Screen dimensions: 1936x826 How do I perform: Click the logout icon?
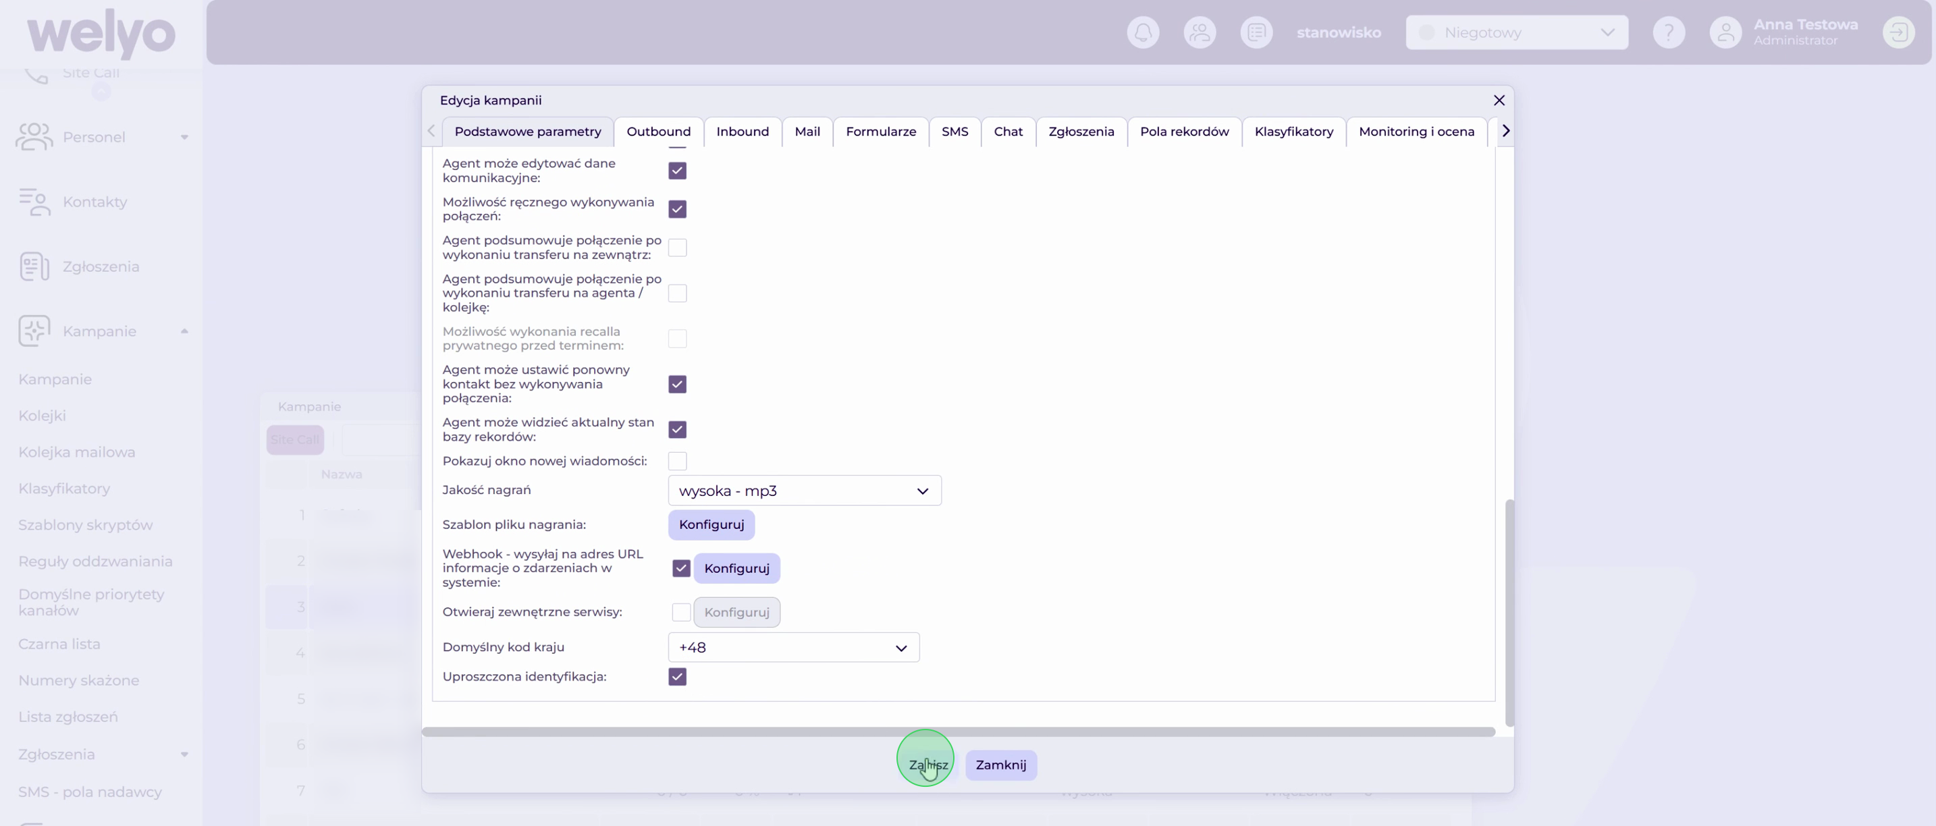[1898, 32]
